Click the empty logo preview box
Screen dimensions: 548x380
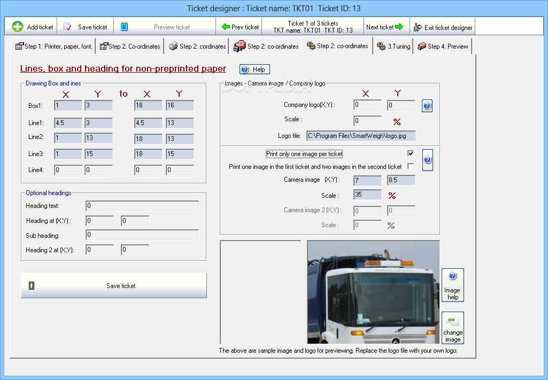click(x=260, y=292)
